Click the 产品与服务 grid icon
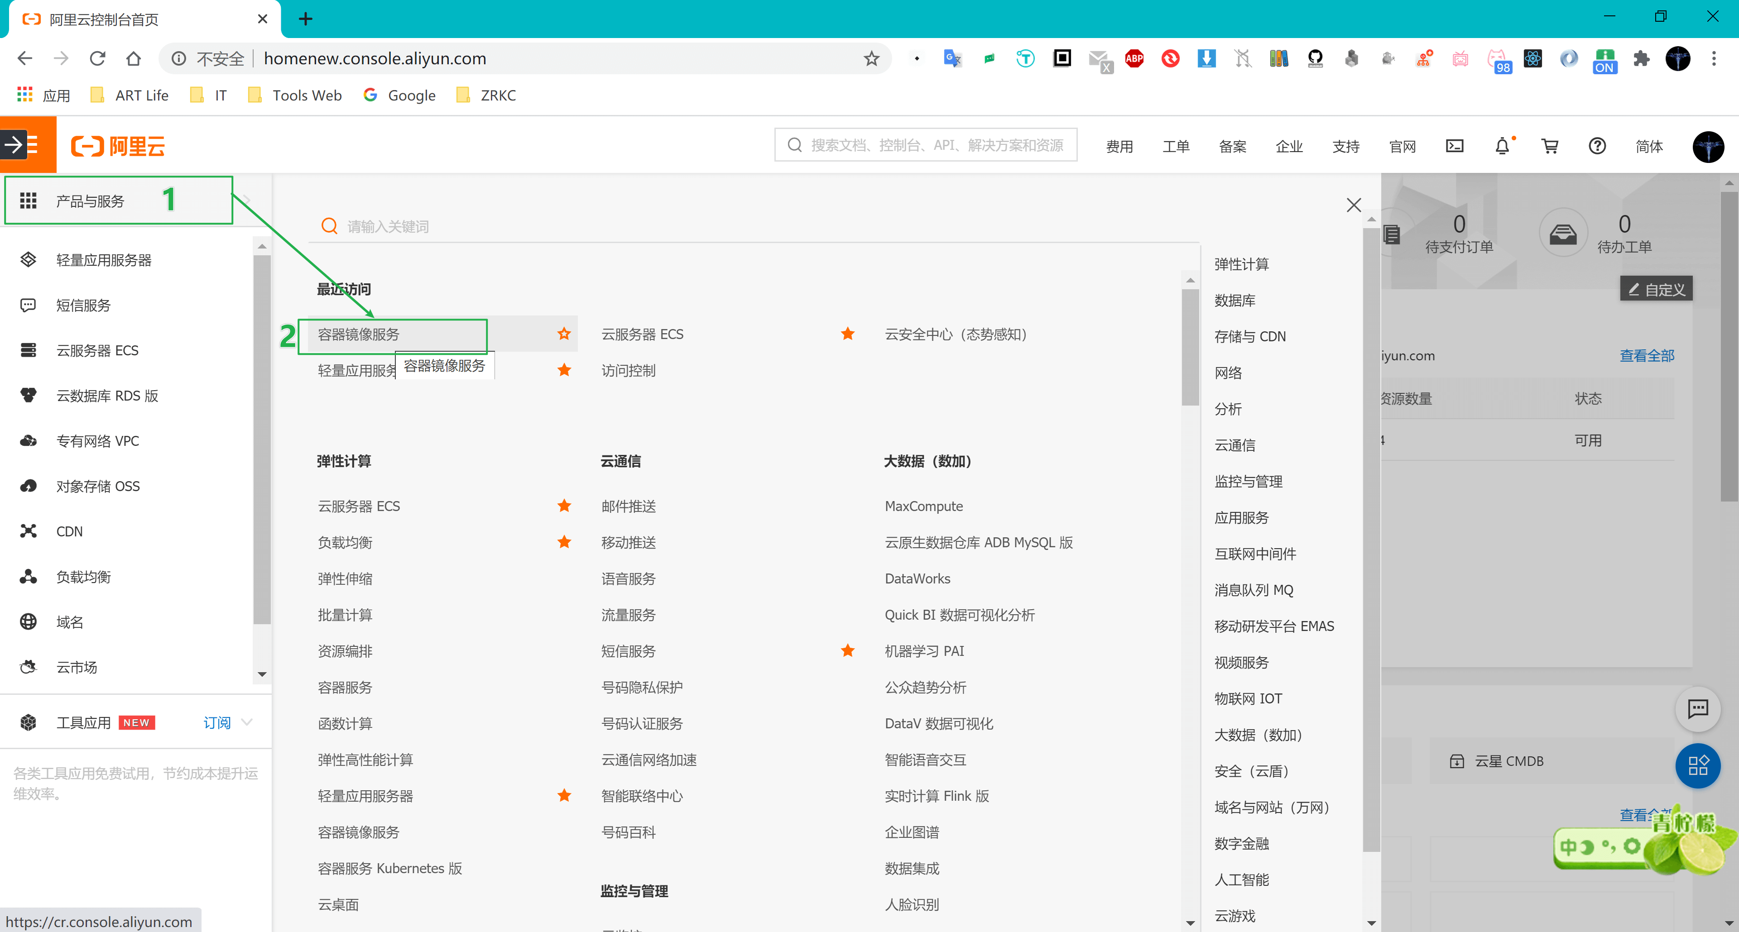 28,201
